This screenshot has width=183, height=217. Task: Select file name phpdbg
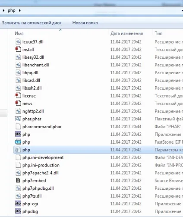tap(30, 211)
